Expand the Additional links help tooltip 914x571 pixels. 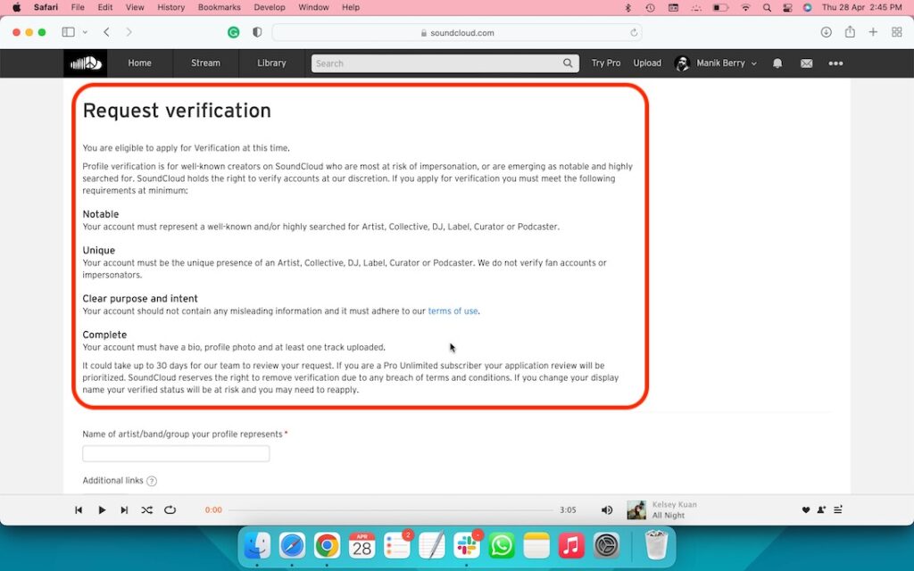coord(151,480)
